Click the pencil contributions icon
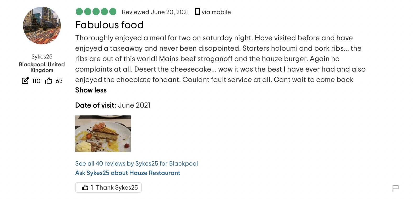 point(25,81)
